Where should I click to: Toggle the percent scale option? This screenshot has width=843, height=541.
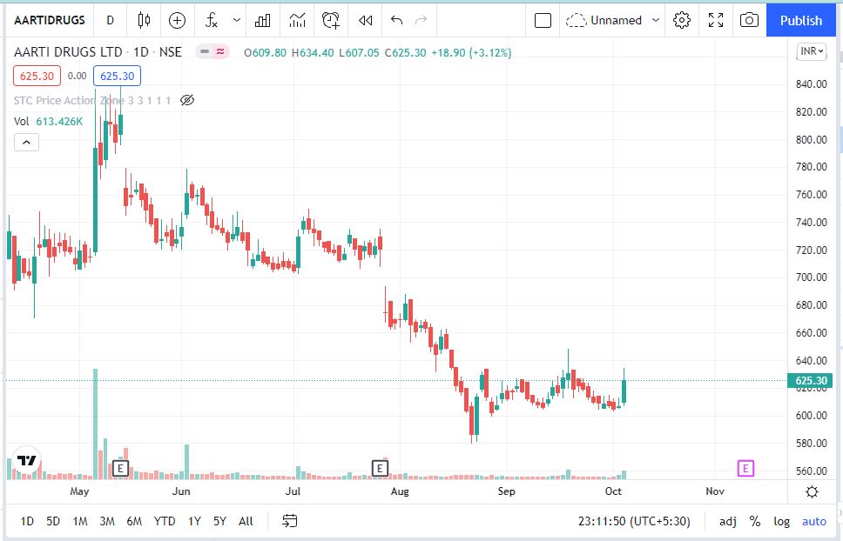pos(755,521)
